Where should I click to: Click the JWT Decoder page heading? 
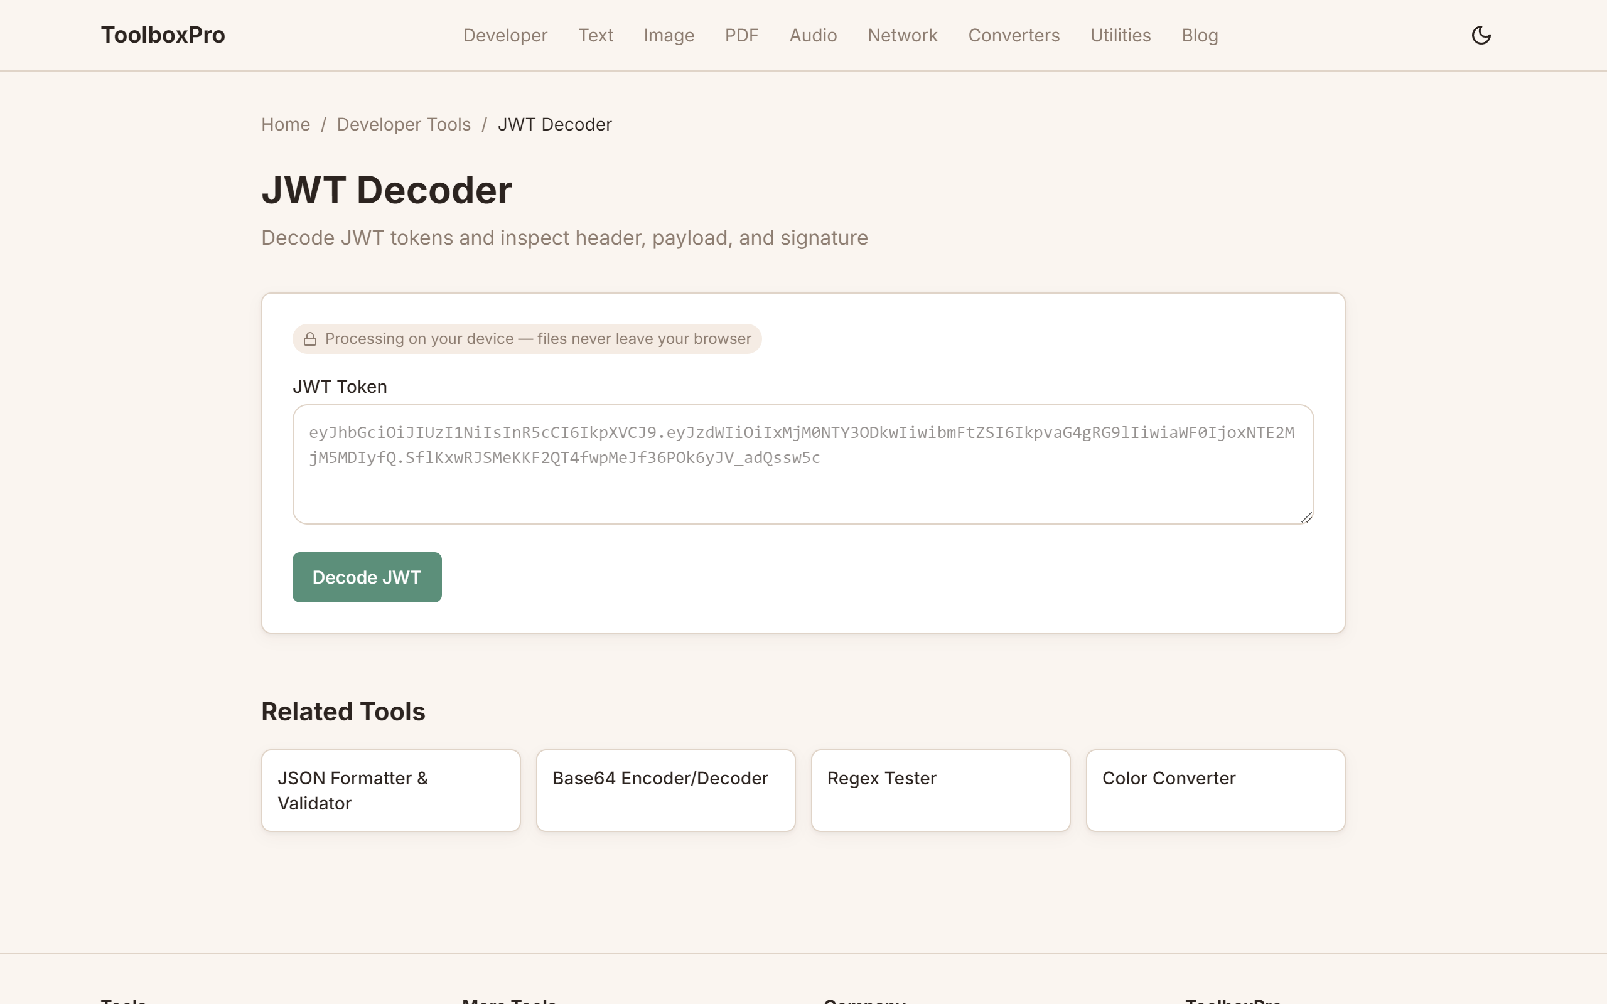387,190
